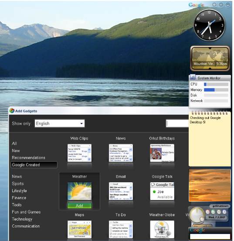Click the analog clock gadget
This screenshot has height=241, width=234.
tap(209, 25)
